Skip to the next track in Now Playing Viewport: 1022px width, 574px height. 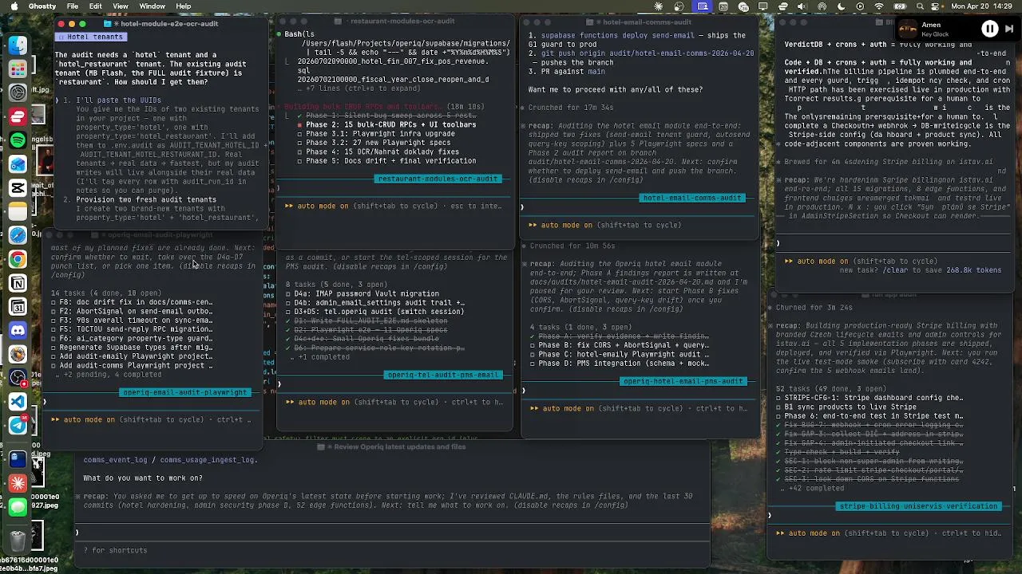pos(1008,29)
